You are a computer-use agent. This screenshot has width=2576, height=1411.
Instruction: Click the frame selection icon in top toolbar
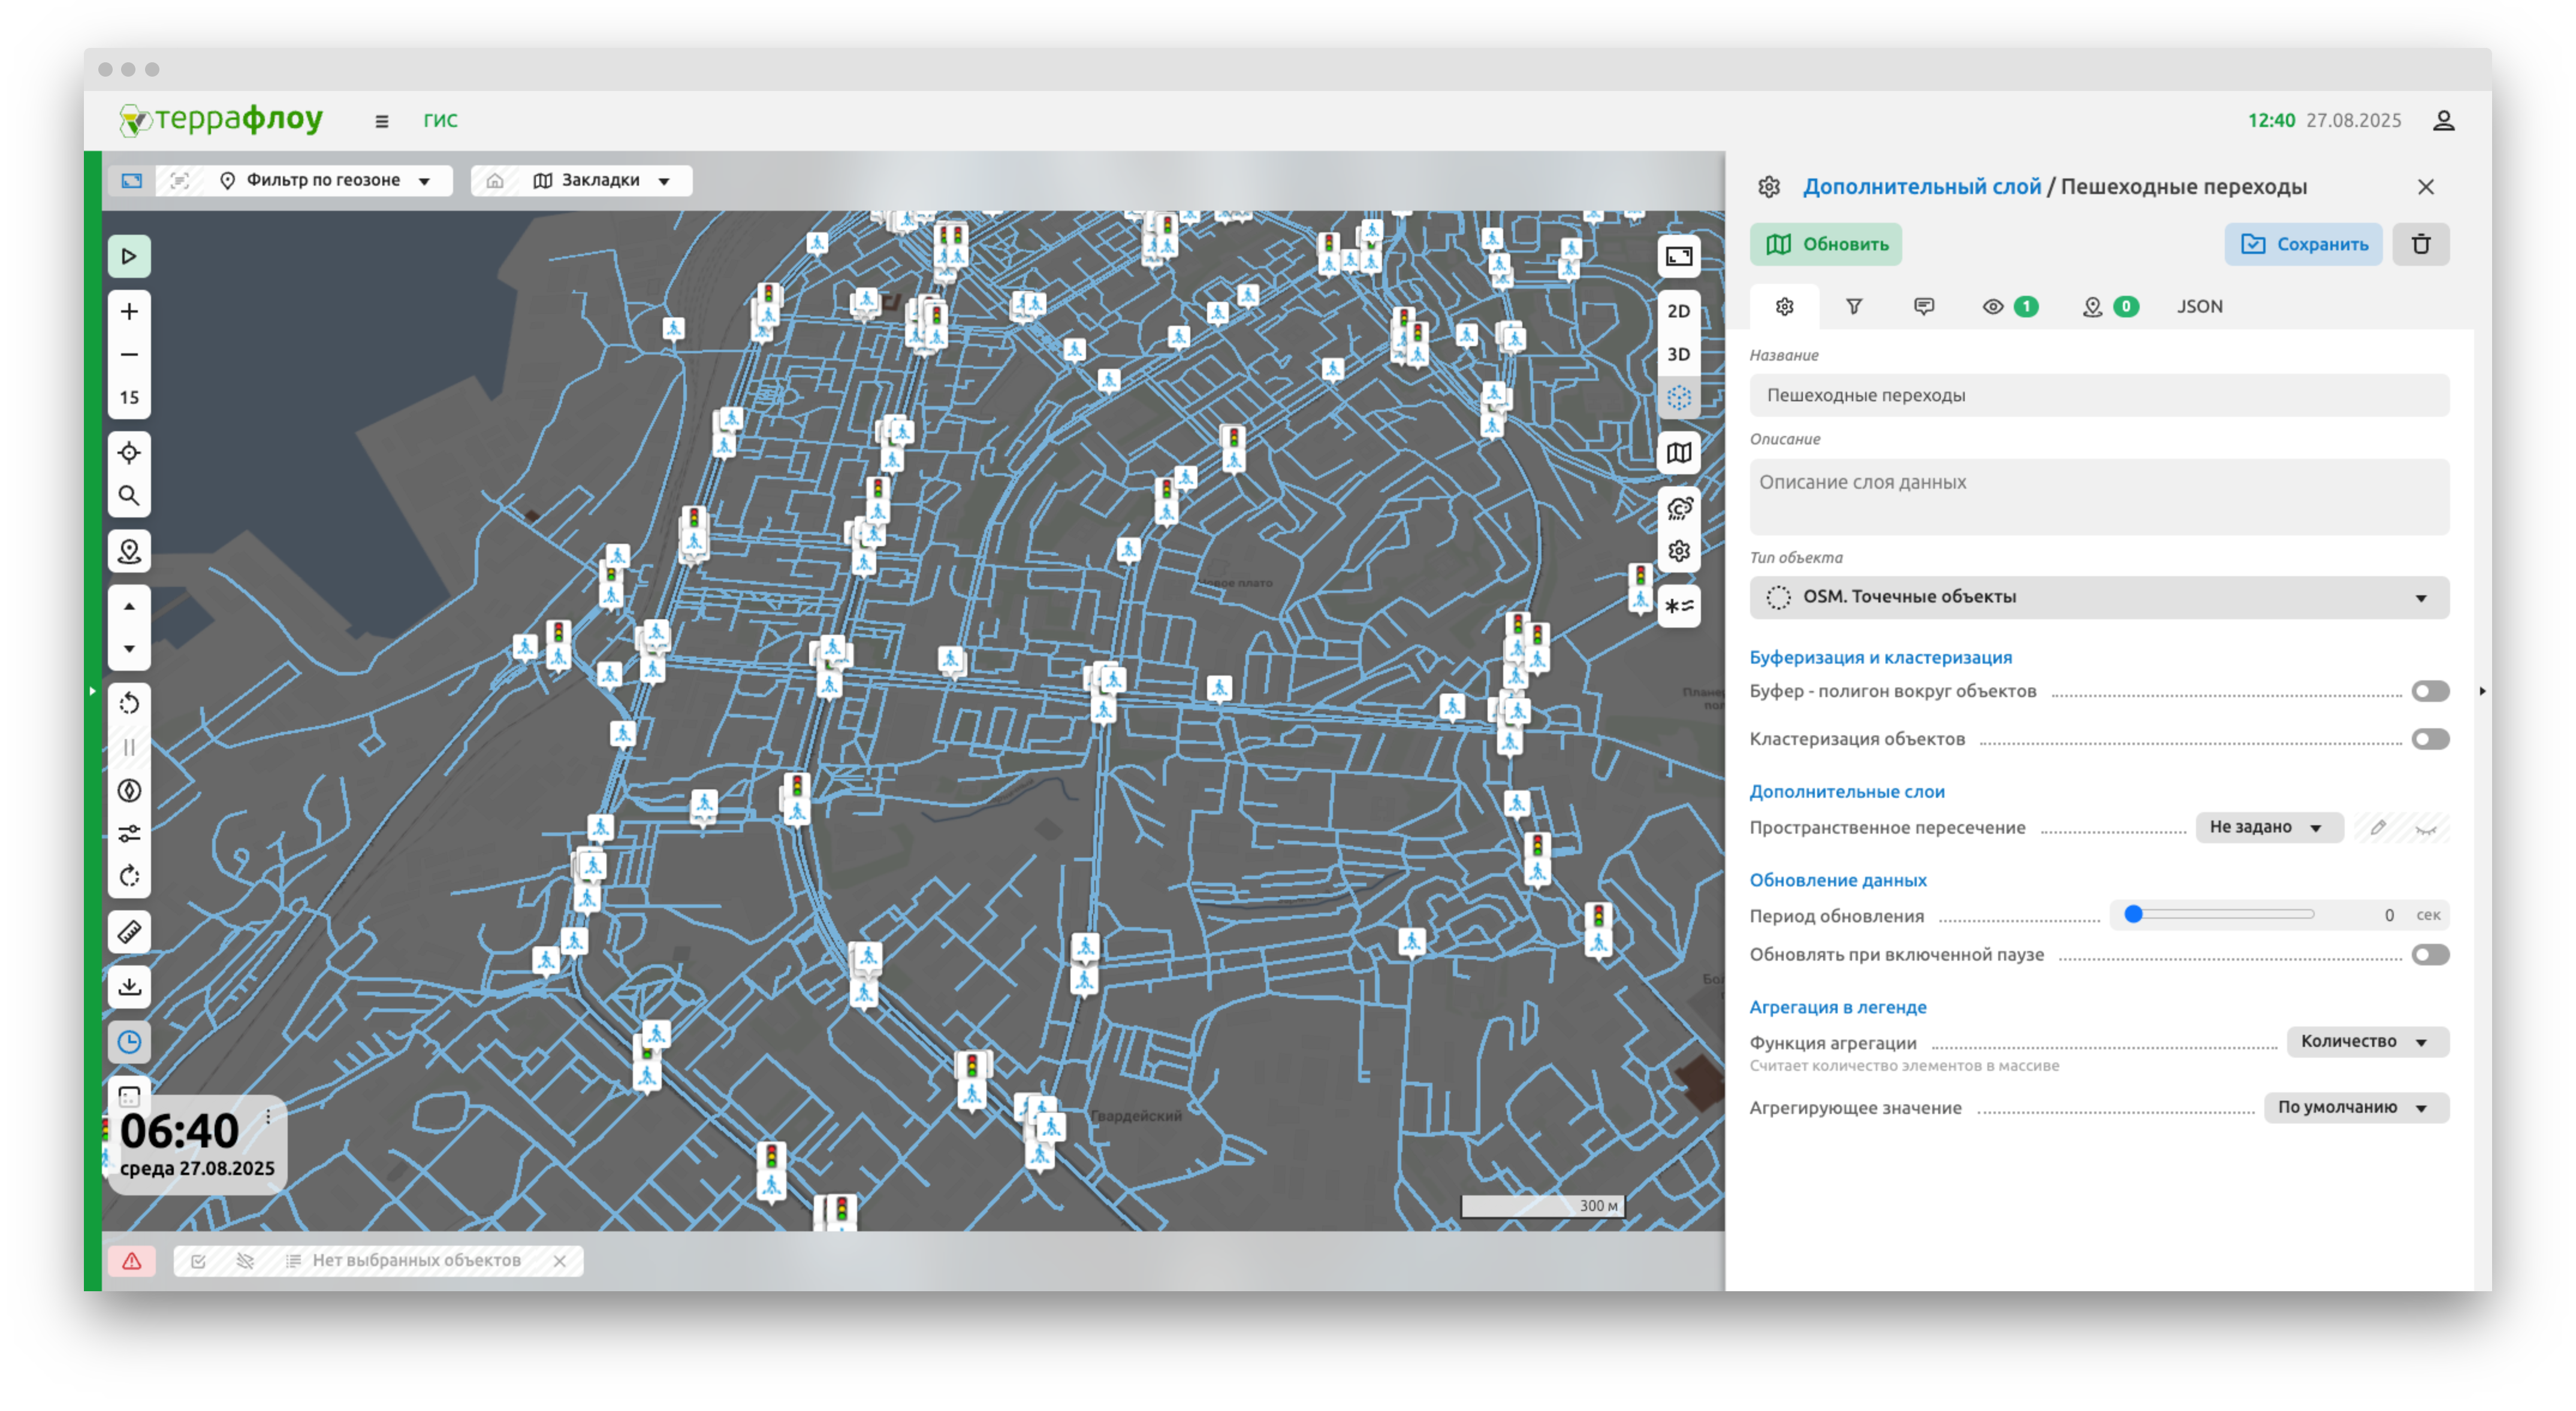pyautogui.click(x=180, y=181)
